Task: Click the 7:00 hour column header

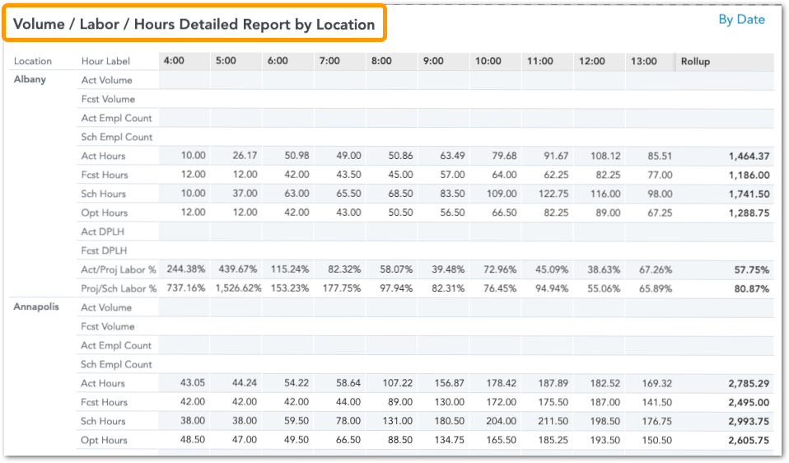Action: [x=329, y=62]
